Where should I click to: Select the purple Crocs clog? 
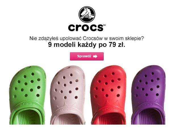[x=148, y=95]
